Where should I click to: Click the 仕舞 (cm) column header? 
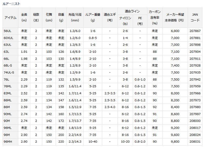(49, 18)
